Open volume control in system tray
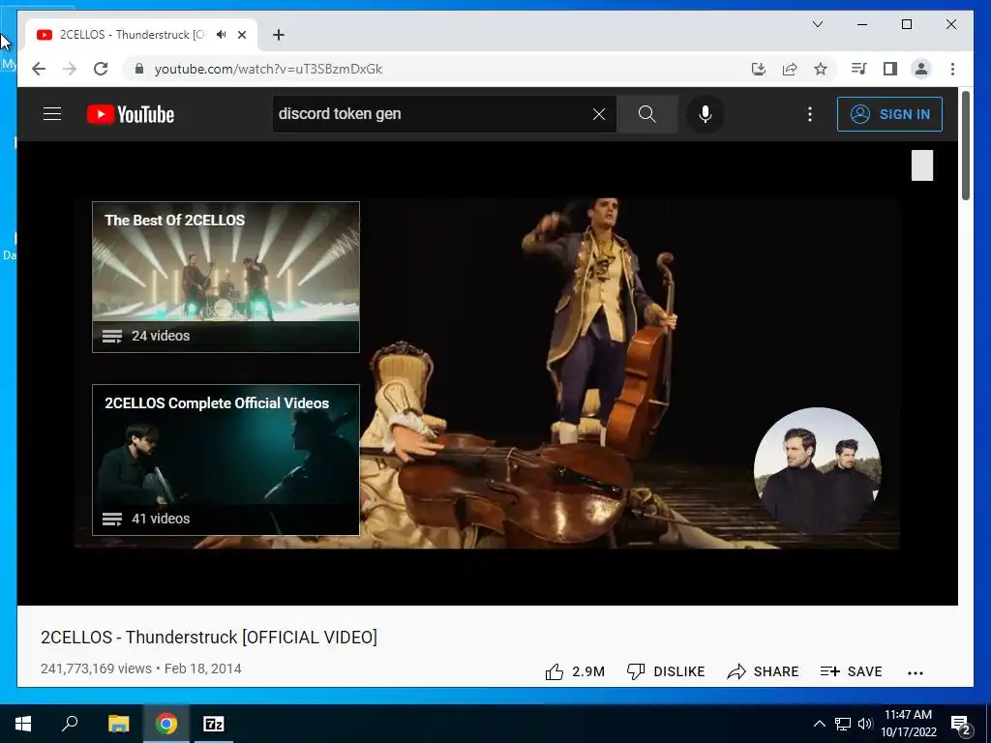 864,724
